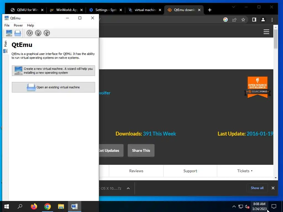This screenshot has height=212, width=283.
Task: Open a new browser tab
Action: point(209,10)
